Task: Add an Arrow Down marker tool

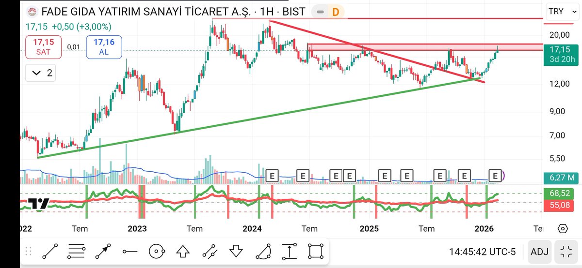Action: tap(236, 252)
